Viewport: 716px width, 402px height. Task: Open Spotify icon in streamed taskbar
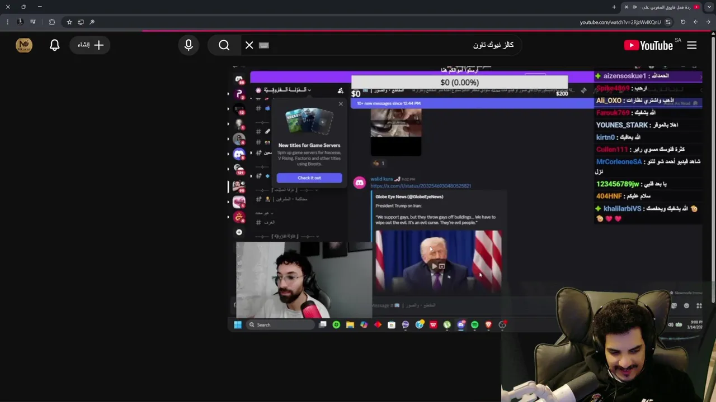(475, 325)
